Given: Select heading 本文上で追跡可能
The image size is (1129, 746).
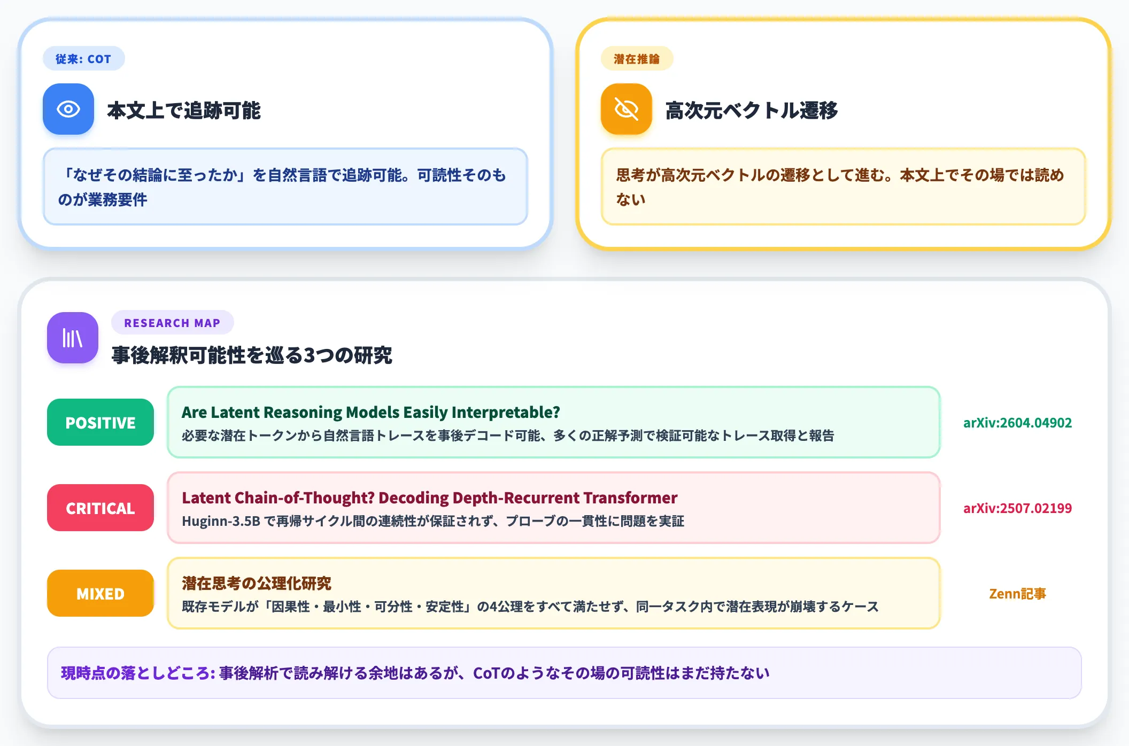Looking at the screenshot, I should pos(184,110).
